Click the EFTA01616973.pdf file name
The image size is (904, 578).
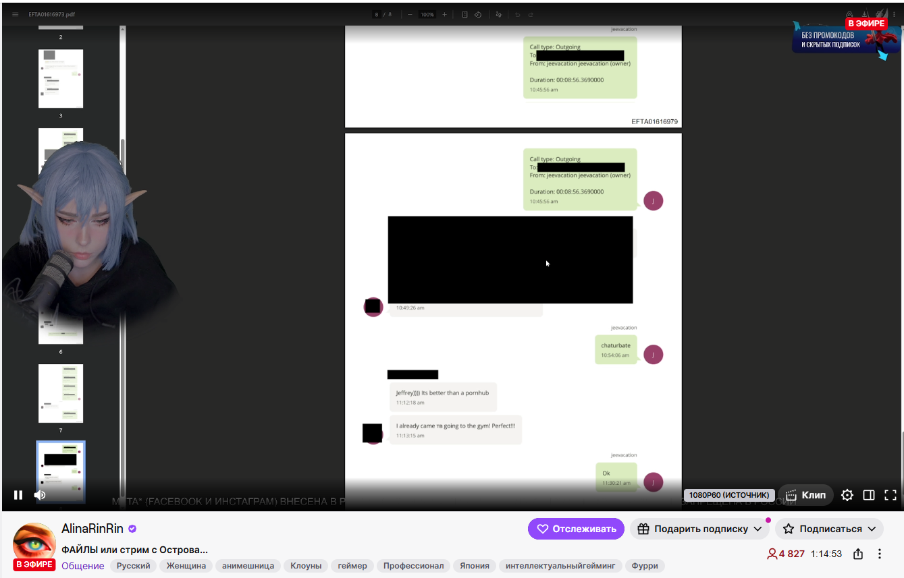pos(51,14)
